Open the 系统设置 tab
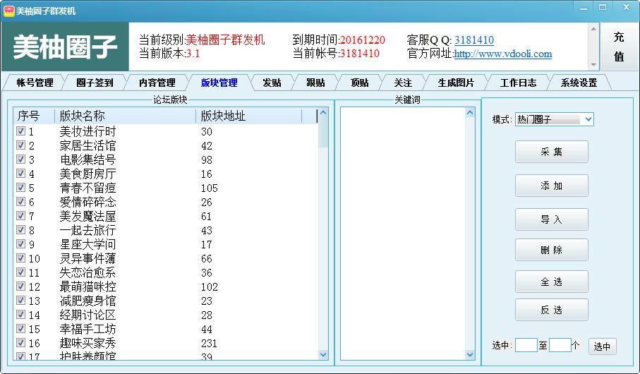Image resolution: width=640 pixels, height=374 pixels. pos(579,83)
